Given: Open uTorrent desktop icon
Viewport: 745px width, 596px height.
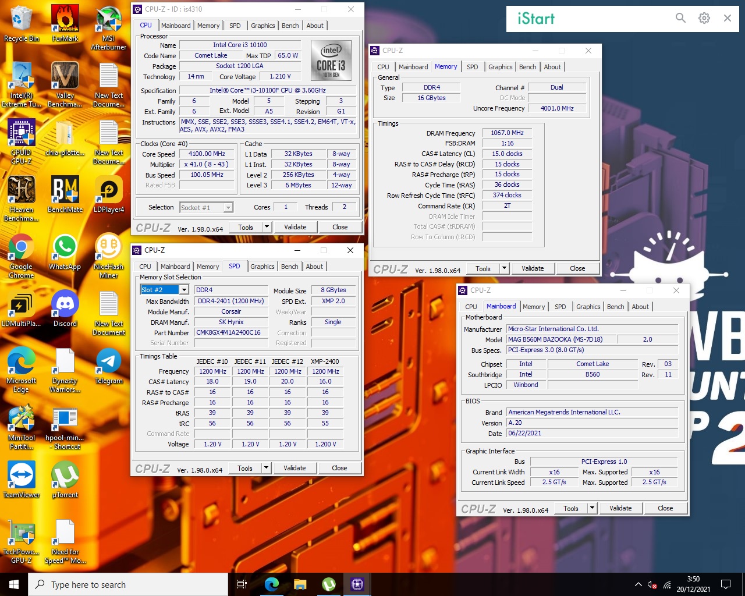Looking at the screenshot, I should (65, 480).
